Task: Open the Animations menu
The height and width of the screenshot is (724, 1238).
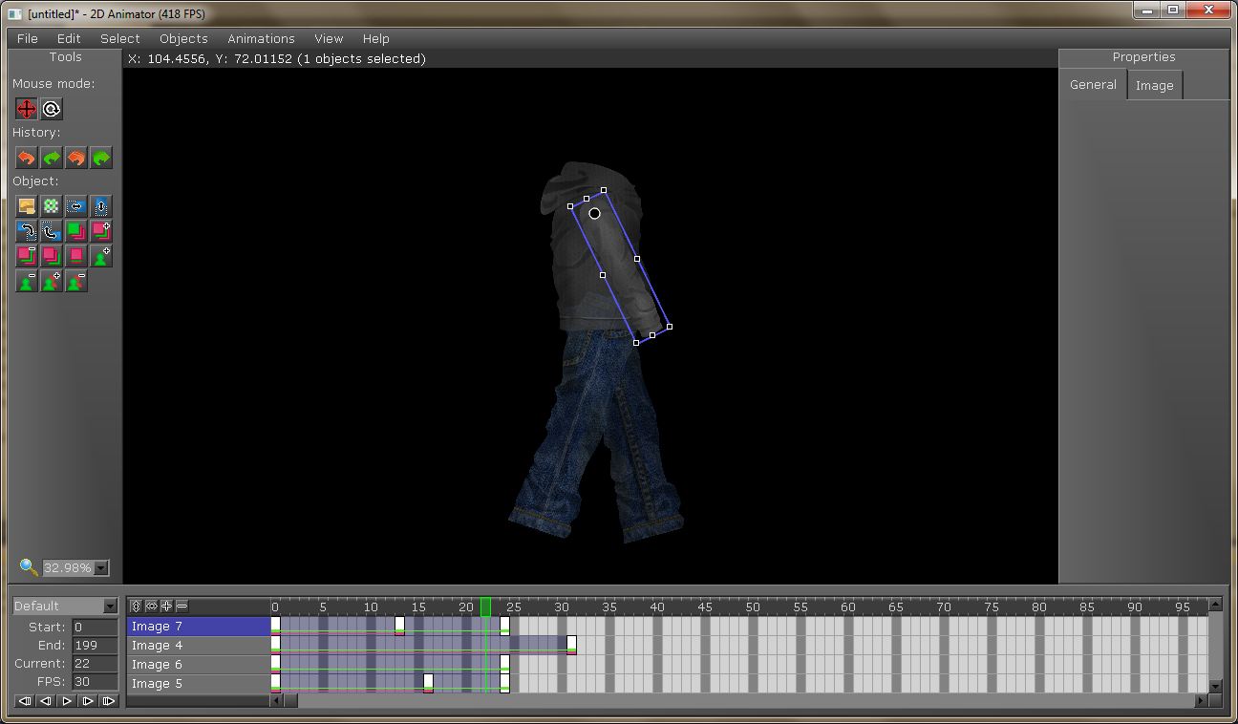Action: [261, 39]
